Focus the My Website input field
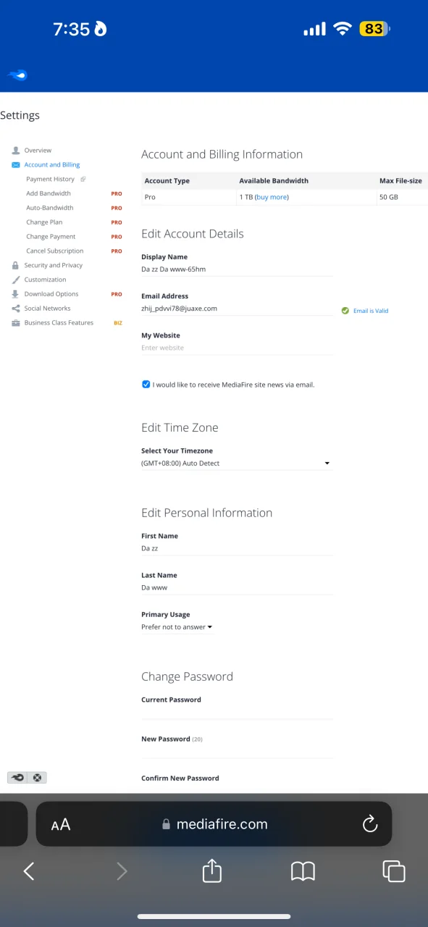 pos(237,348)
